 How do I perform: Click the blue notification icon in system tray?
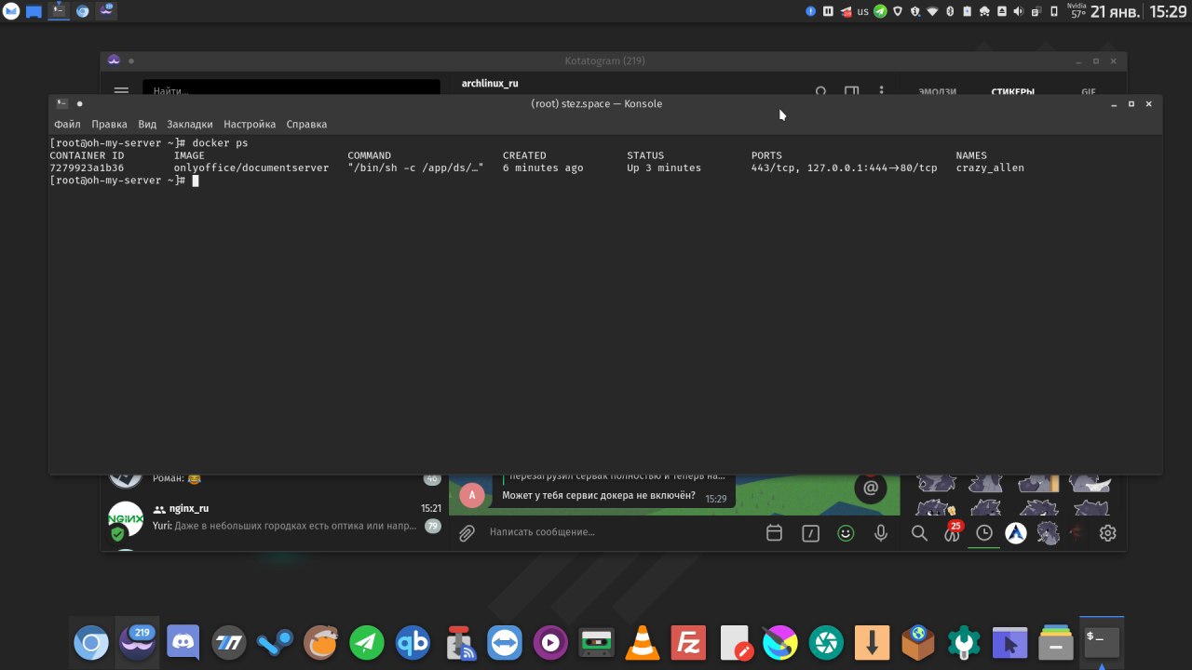(810, 11)
